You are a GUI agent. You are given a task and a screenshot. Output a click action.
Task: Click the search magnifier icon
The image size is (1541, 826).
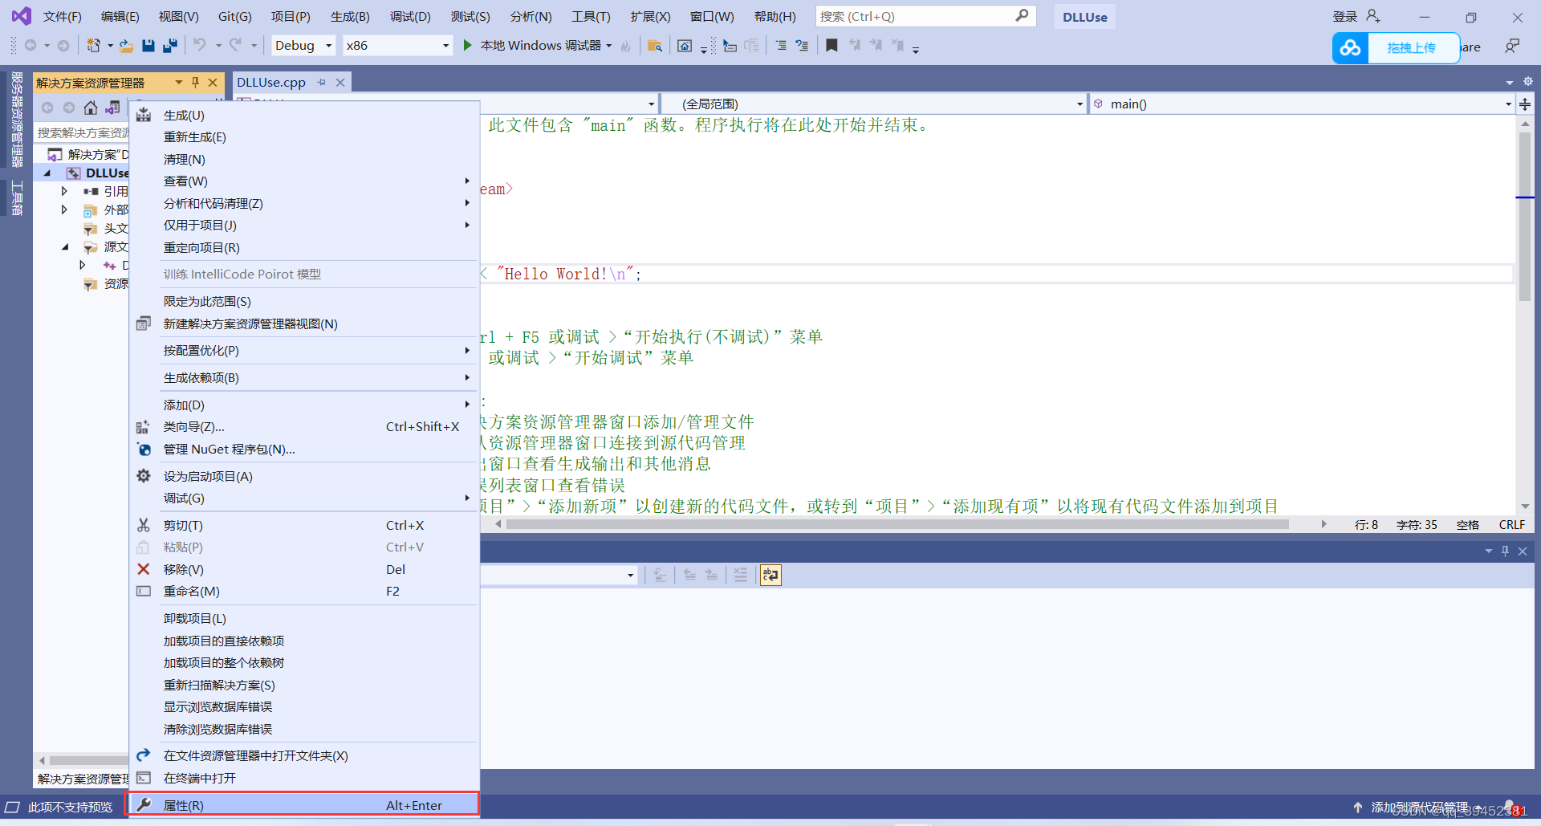1022,15
